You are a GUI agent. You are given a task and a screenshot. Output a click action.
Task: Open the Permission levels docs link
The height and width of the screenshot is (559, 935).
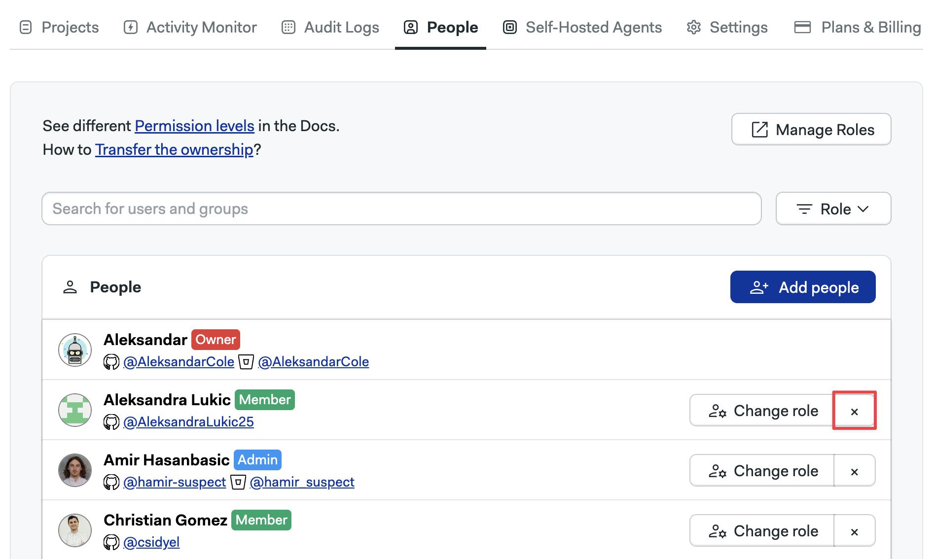coord(194,126)
